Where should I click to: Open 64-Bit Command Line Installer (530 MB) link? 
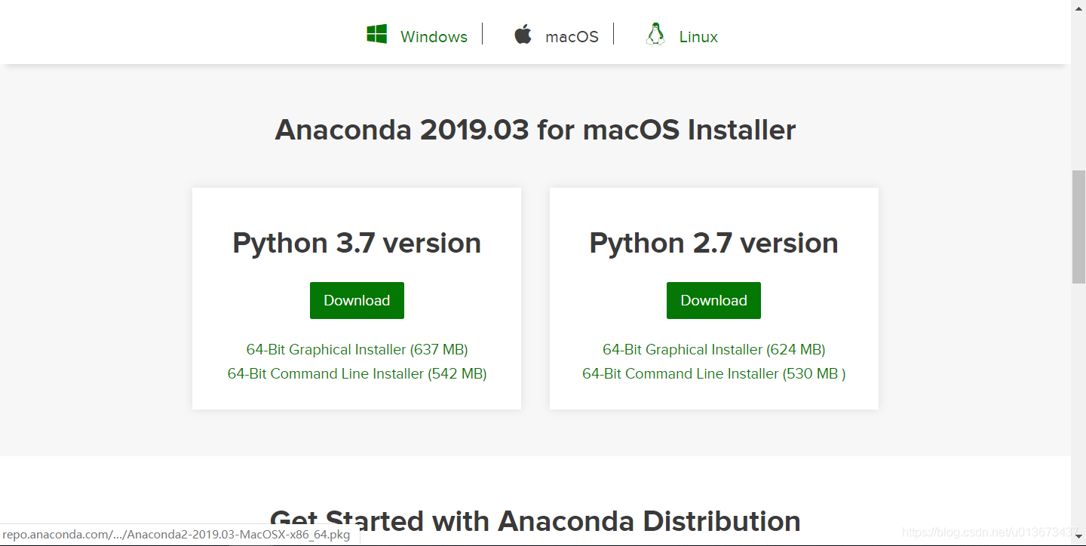tap(713, 373)
